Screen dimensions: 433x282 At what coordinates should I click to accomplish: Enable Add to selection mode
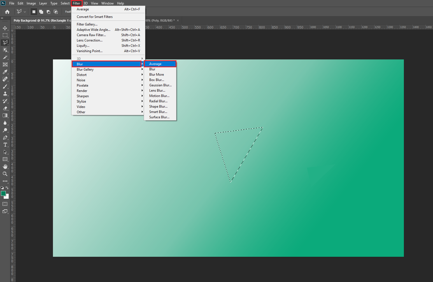click(41, 12)
